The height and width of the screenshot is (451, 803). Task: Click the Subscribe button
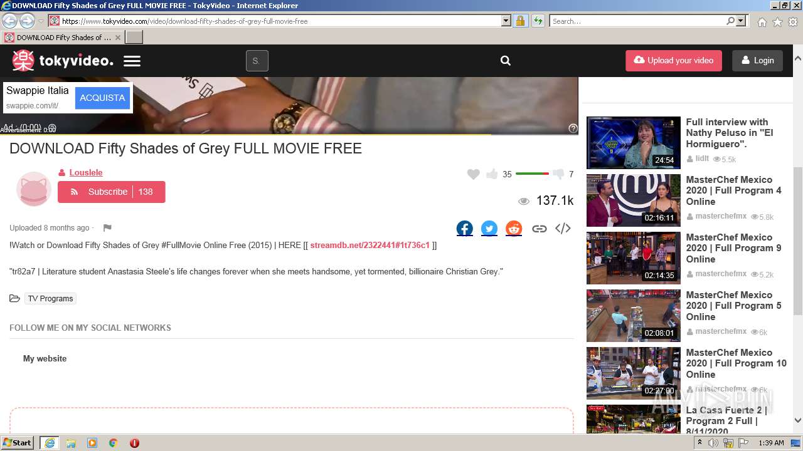point(112,192)
